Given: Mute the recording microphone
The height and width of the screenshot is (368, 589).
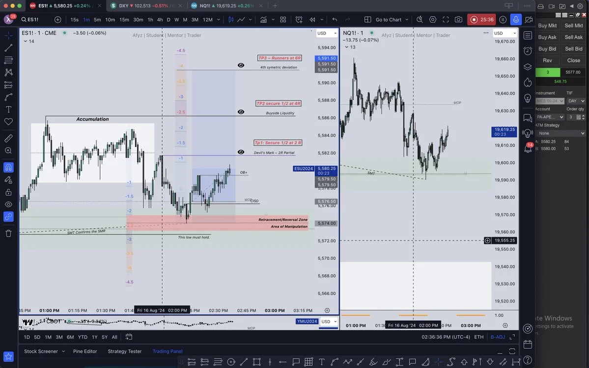Looking at the screenshot, I should click(516, 20).
